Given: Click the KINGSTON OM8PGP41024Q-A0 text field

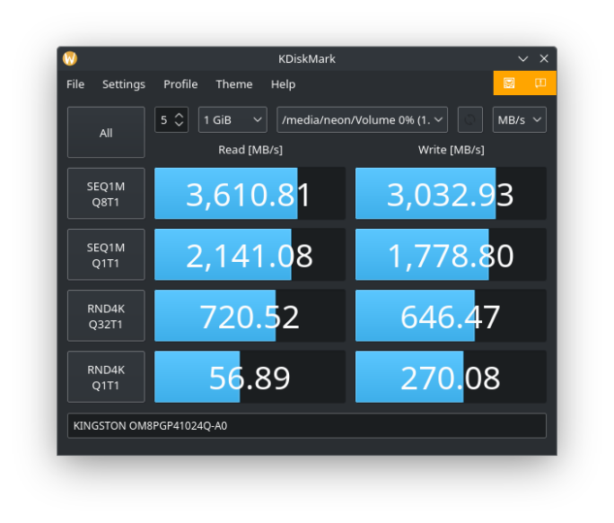Looking at the screenshot, I should click(x=306, y=425).
